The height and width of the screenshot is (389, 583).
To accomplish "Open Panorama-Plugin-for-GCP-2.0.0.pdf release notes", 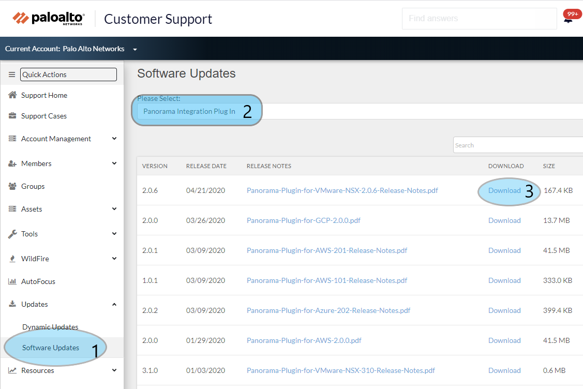I will coord(303,220).
